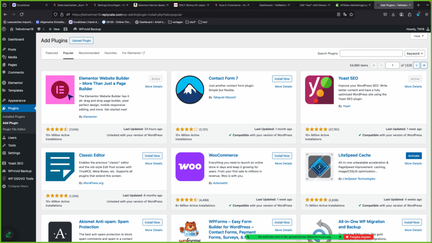432x243 pixels.
Task: Open the Howdy, TN18 account menu
Action: 417,29
